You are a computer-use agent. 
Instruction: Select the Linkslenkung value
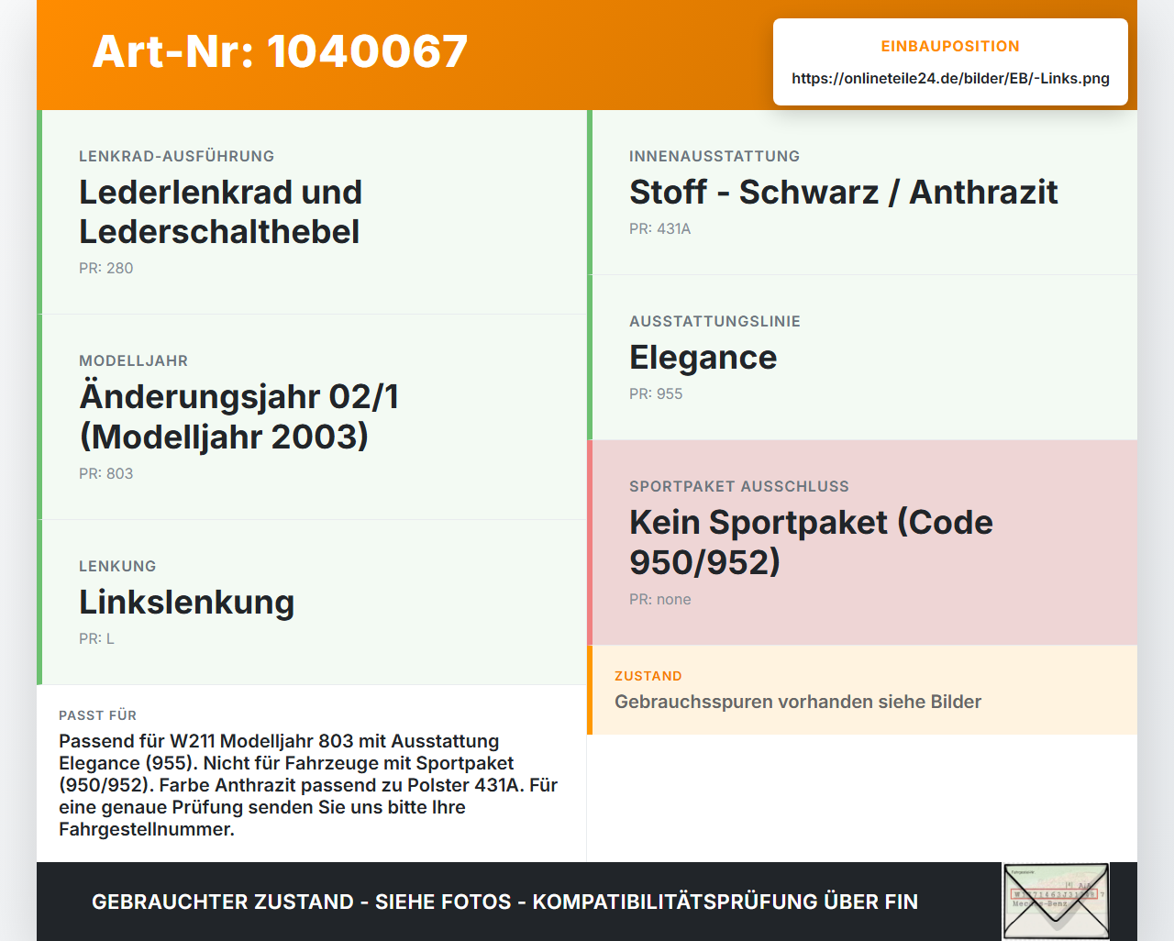(x=187, y=603)
